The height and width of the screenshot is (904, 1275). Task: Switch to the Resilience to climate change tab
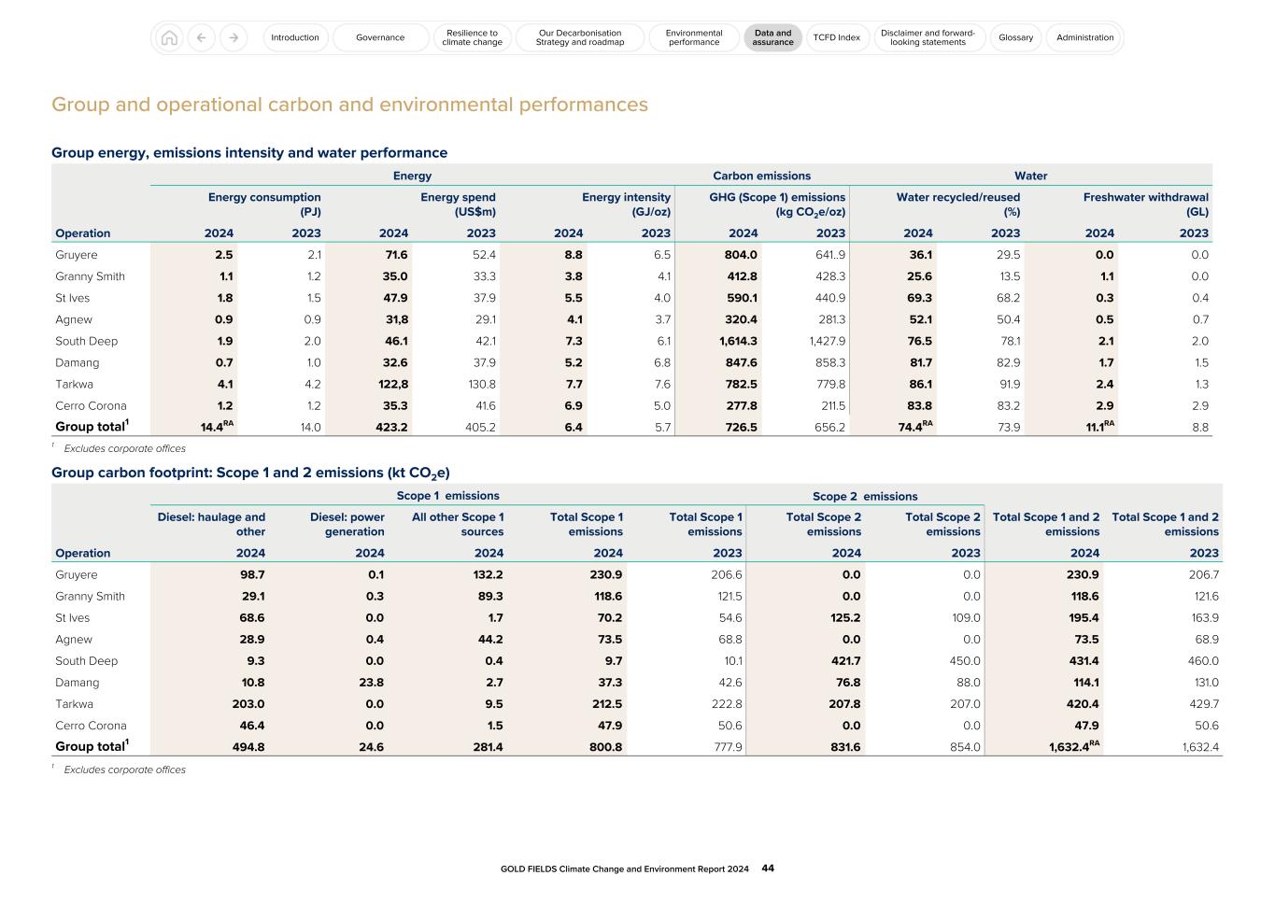click(472, 37)
